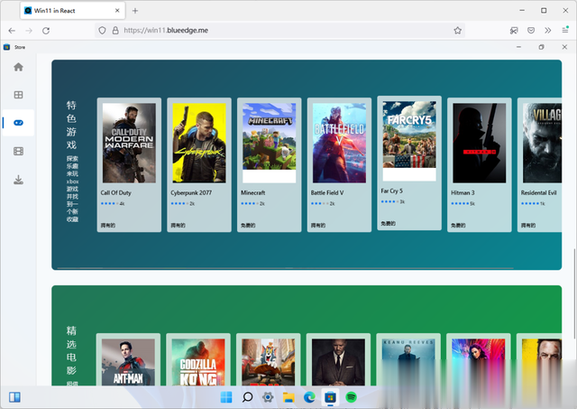Click the shield tracking protection icon
This screenshot has width=577, height=409.
coord(102,30)
